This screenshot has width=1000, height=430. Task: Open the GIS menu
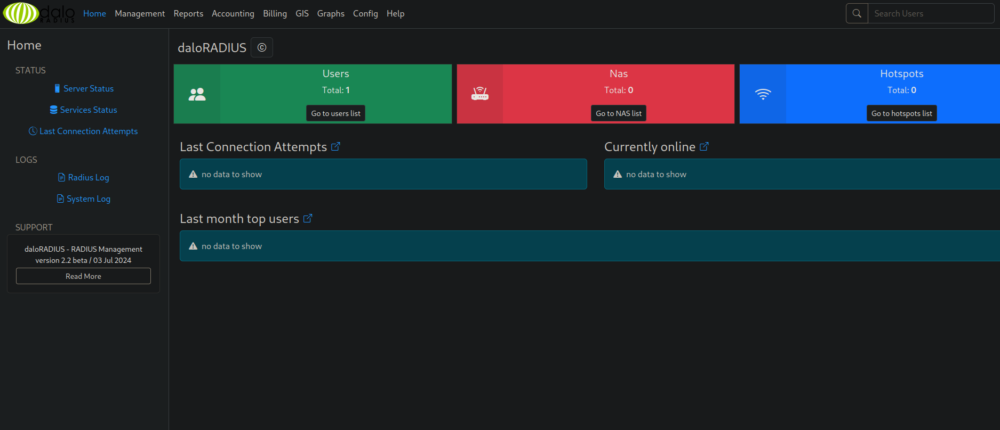(302, 13)
